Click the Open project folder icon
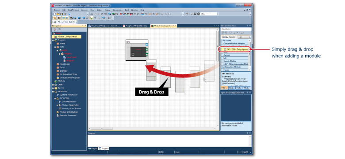 [x=58, y=14]
